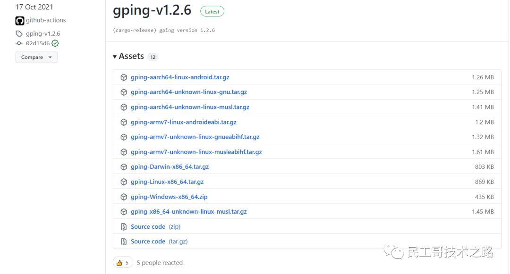Click the package icon beside gping-Darwin-x86_64.tar.gz

pos(124,167)
